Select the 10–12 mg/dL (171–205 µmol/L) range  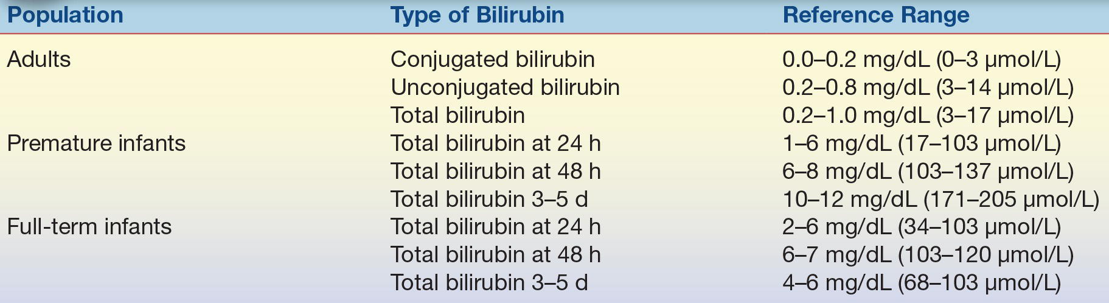point(940,200)
